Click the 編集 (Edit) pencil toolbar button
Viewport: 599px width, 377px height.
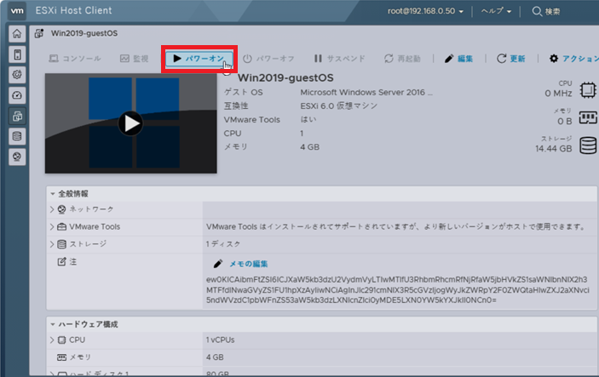point(458,59)
